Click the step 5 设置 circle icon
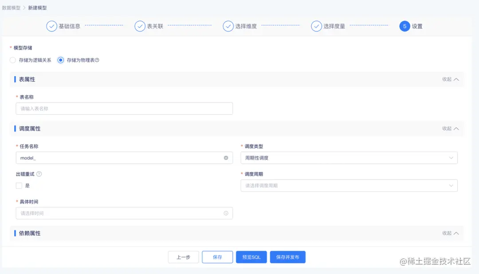The image size is (479, 274). click(404, 26)
